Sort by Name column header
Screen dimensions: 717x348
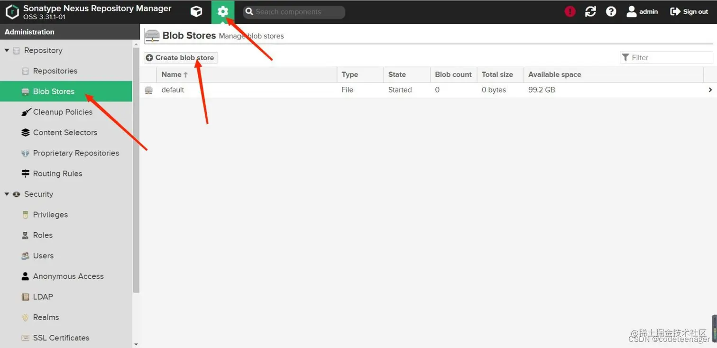click(247, 74)
